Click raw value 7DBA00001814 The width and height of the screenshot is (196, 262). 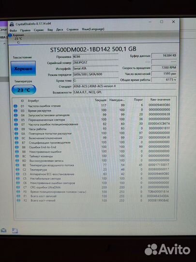(x=158, y=192)
